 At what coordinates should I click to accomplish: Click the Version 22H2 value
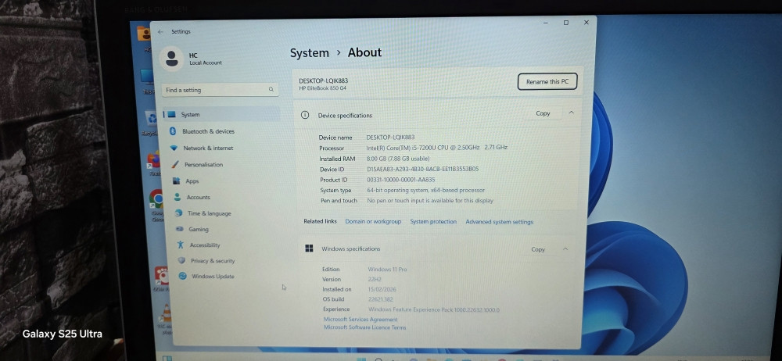375,279
